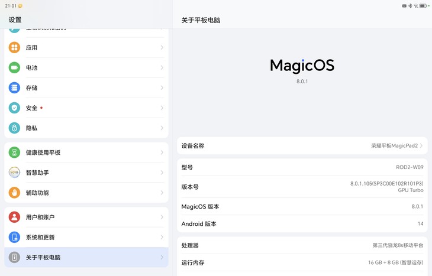Tap the red dot beside 安全

point(41,108)
